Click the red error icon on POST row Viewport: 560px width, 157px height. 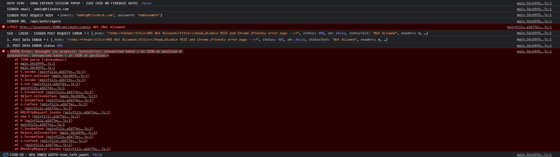click(3, 27)
